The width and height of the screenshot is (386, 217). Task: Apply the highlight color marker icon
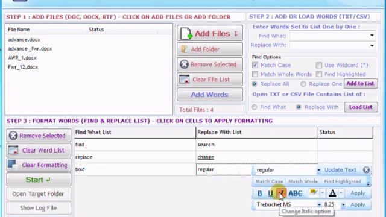tap(314, 193)
